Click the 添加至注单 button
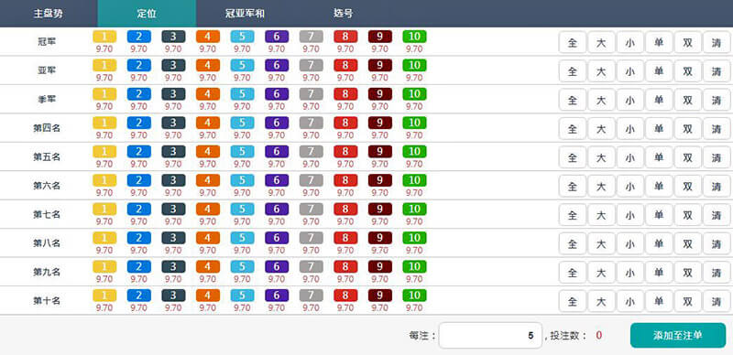The image size is (733, 355). 678,336
